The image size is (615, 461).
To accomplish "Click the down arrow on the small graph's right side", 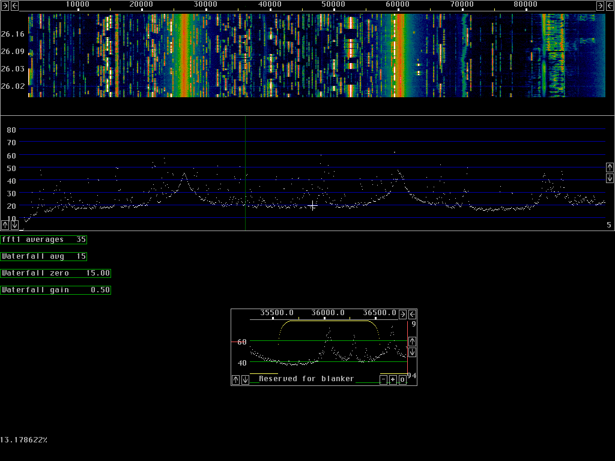I will [x=412, y=352].
